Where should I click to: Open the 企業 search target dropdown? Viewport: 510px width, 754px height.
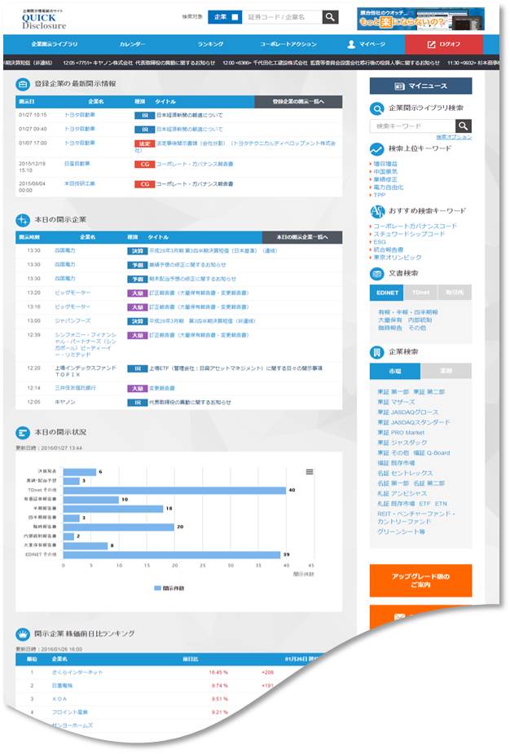click(x=225, y=17)
